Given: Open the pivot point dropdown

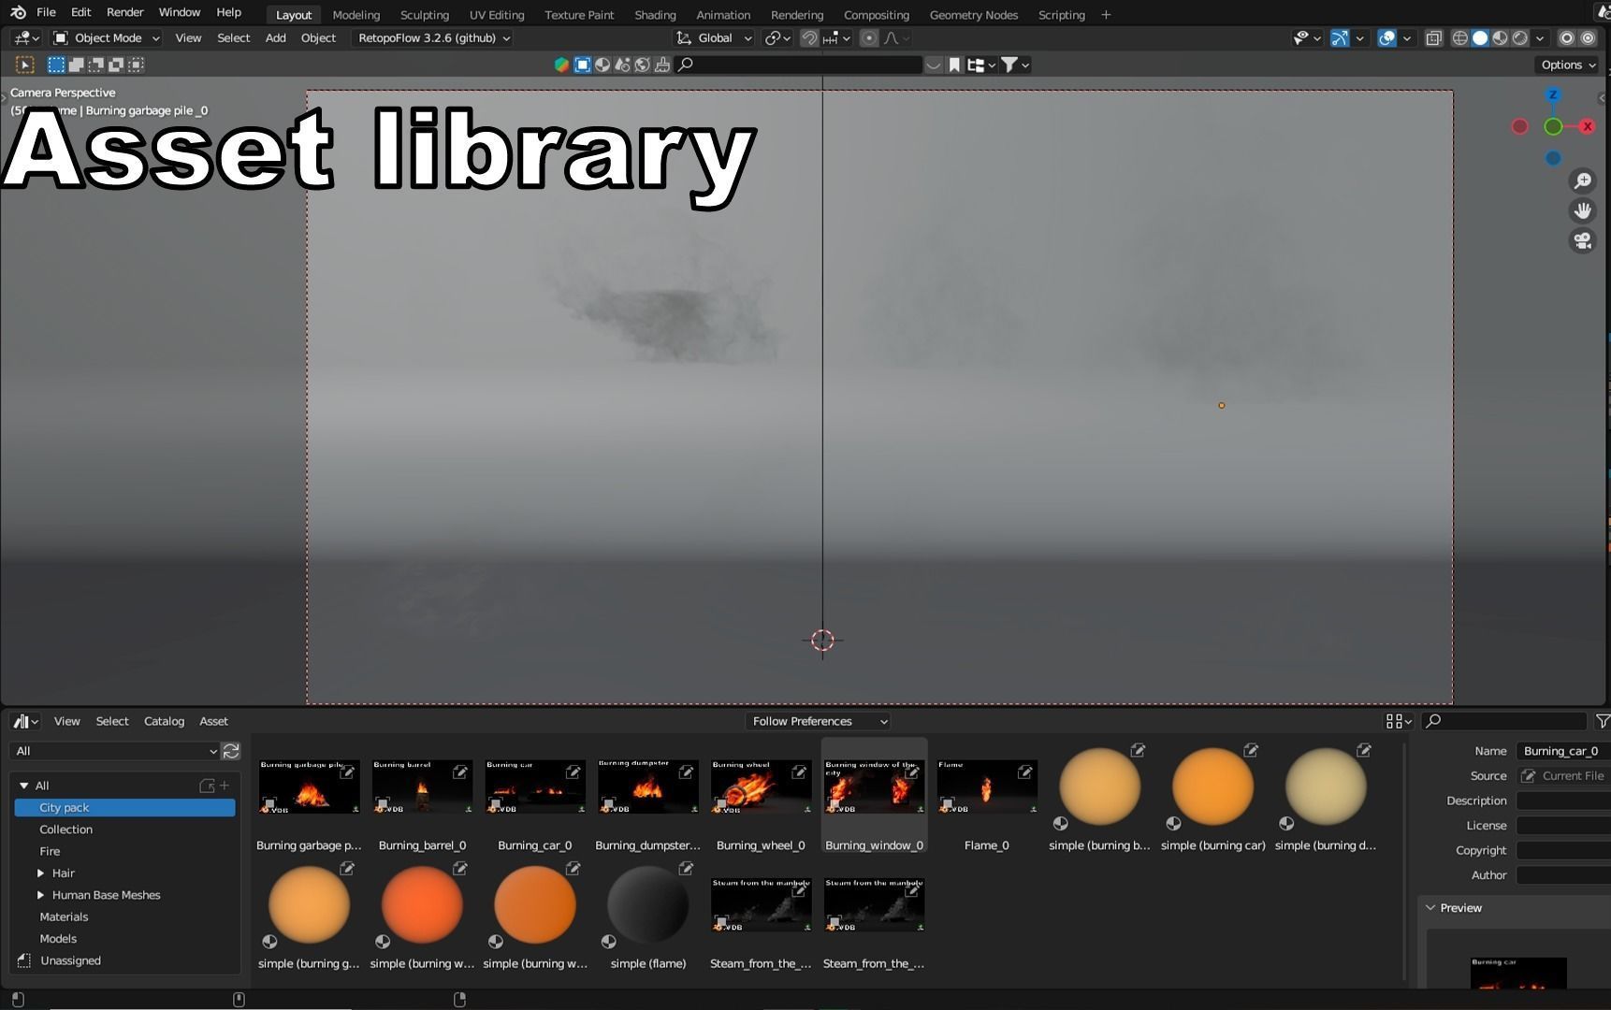Looking at the screenshot, I should tap(776, 38).
